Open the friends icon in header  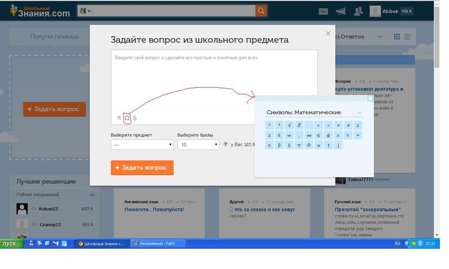[x=358, y=12]
